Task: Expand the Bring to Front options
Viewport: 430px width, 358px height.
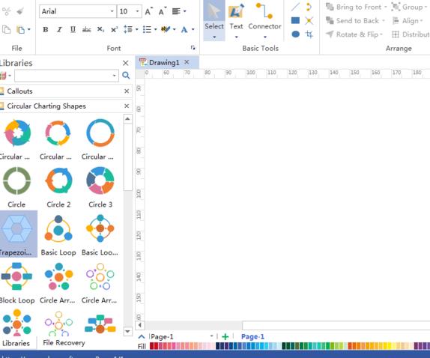Action: point(385,7)
